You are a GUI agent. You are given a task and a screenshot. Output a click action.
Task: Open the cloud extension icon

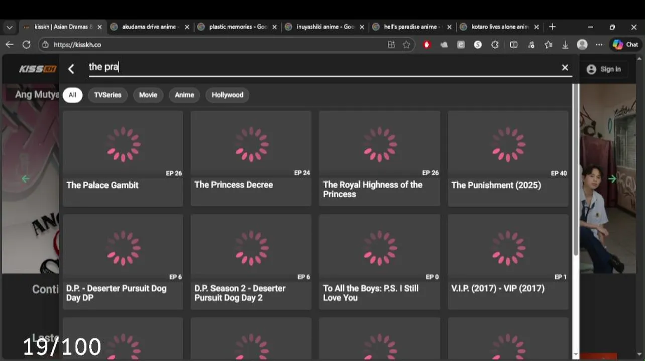click(444, 45)
